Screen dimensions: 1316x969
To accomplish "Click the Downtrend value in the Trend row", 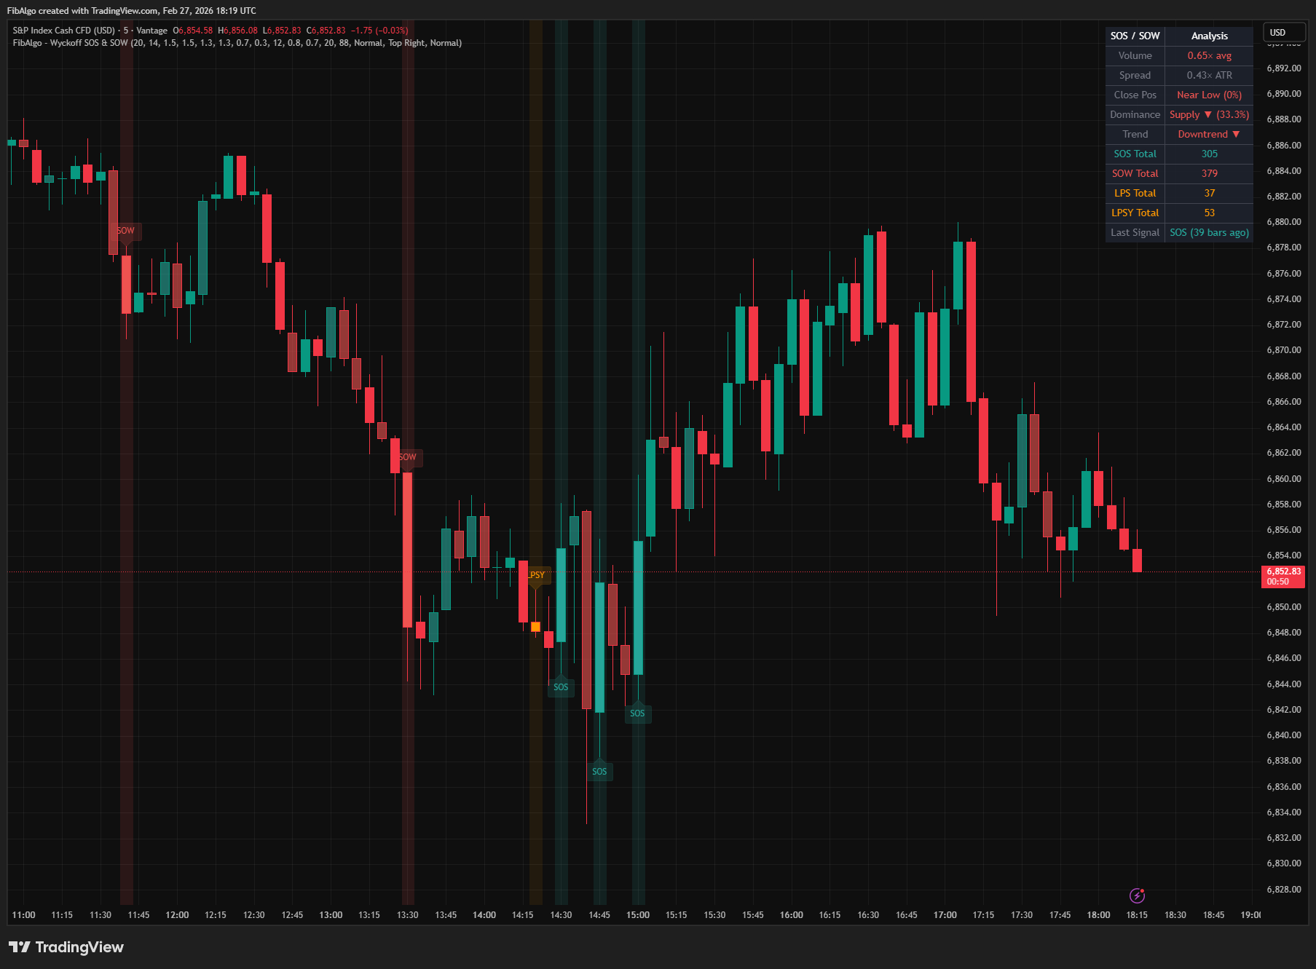I will point(1208,135).
